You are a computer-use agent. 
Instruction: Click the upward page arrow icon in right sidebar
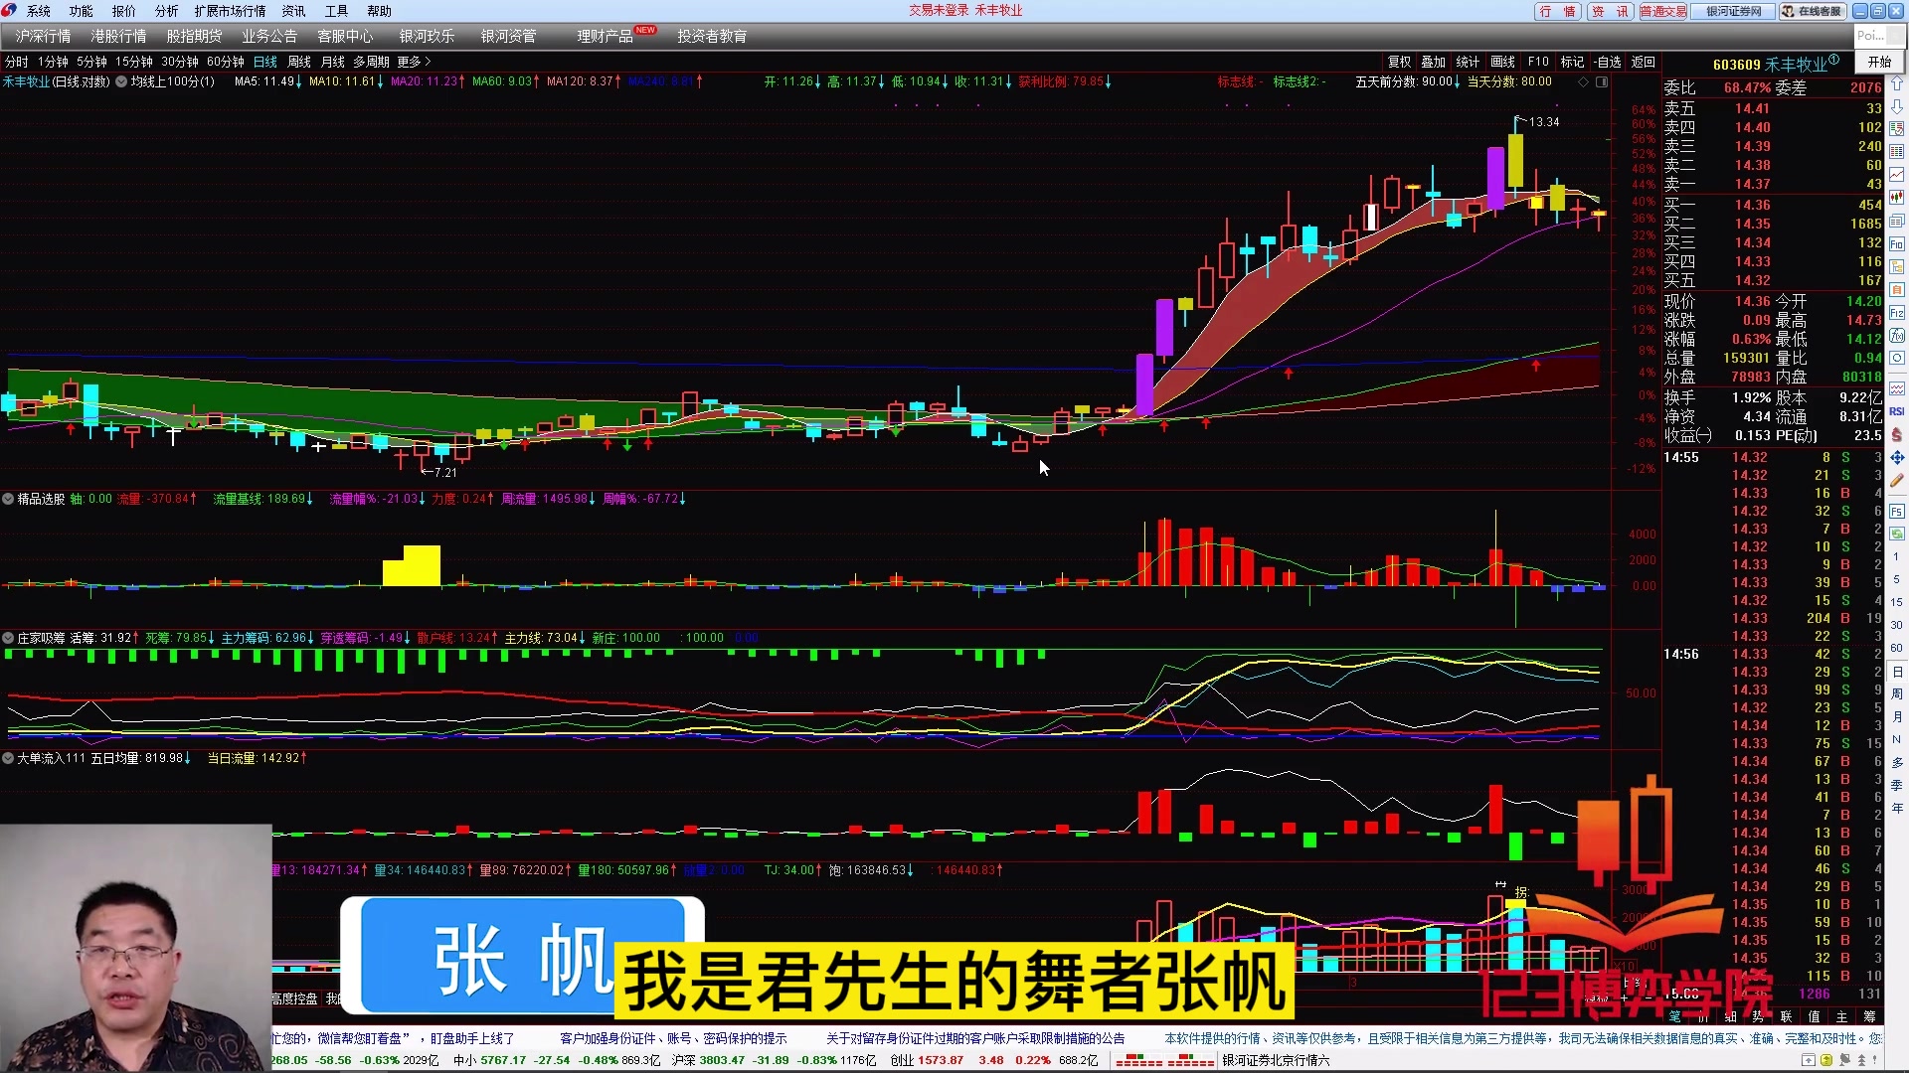pos(1897,81)
